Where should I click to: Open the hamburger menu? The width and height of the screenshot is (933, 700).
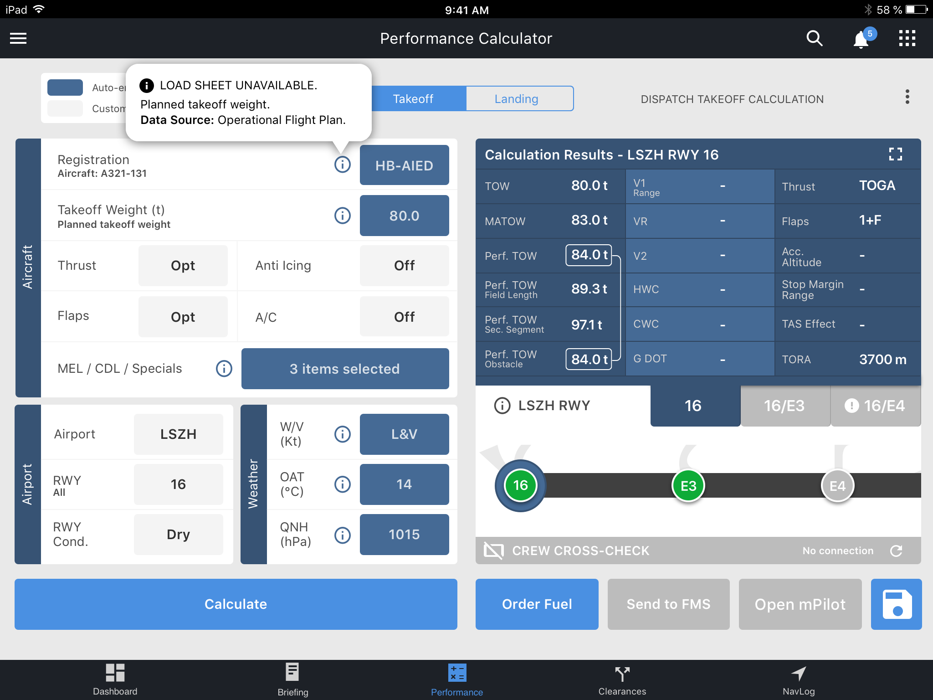tap(18, 39)
